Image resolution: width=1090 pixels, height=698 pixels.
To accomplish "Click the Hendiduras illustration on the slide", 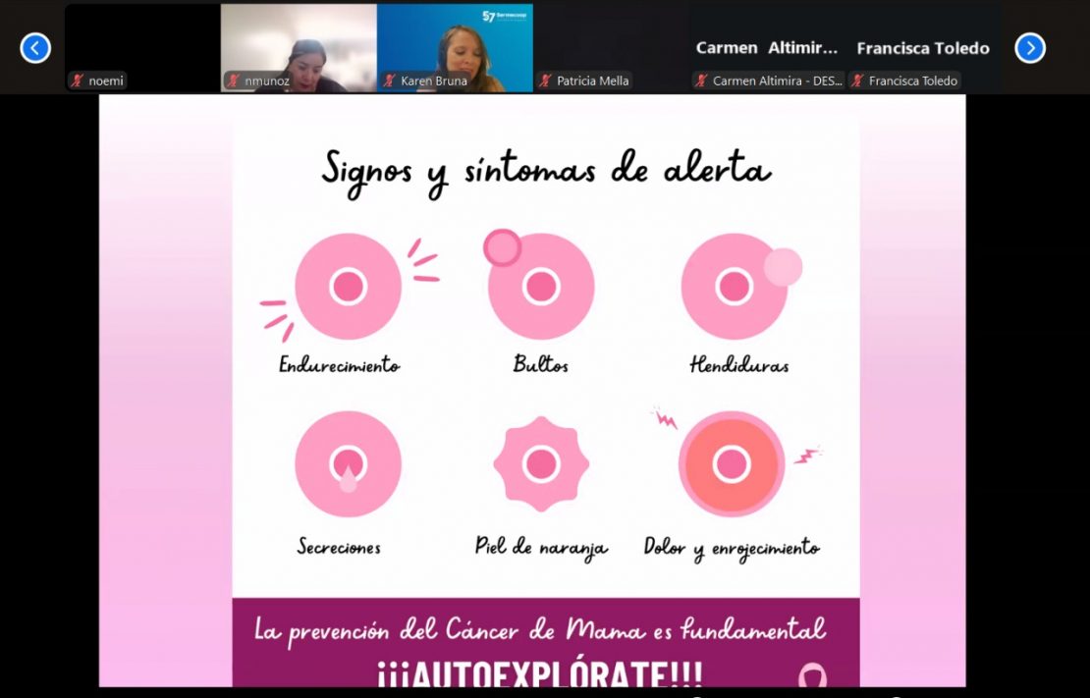I will click(x=735, y=287).
